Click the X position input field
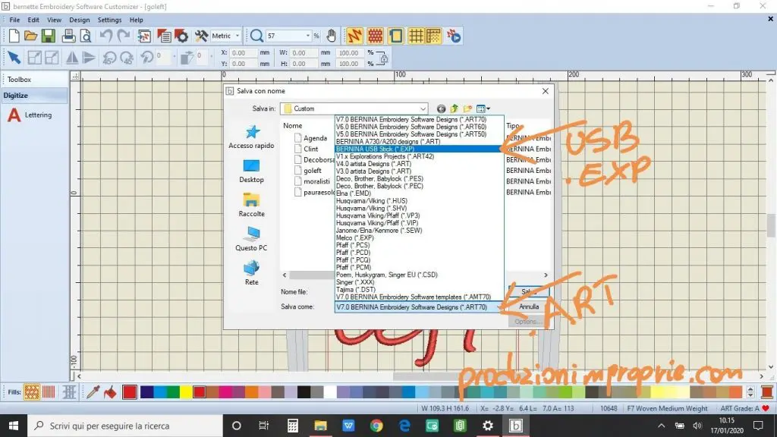The height and width of the screenshot is (437, 777). [244, 52]
